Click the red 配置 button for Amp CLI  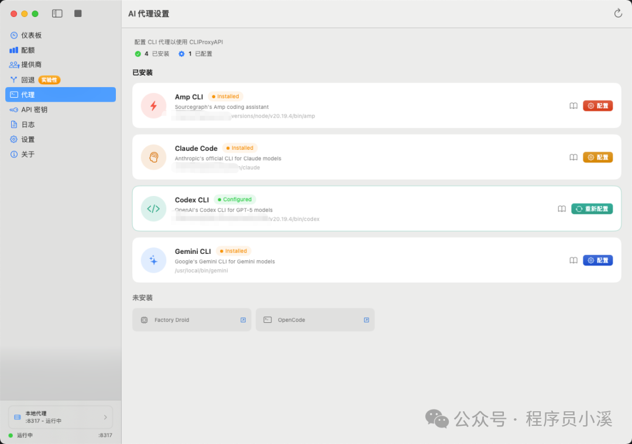(x=597, y=105)
